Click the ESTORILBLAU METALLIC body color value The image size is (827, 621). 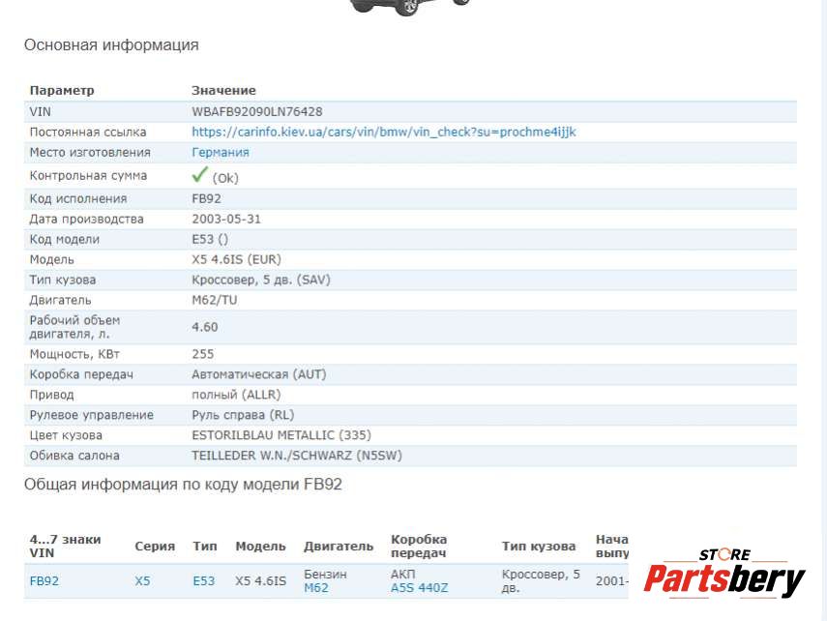pyautogui.click(x=281, y=435)
